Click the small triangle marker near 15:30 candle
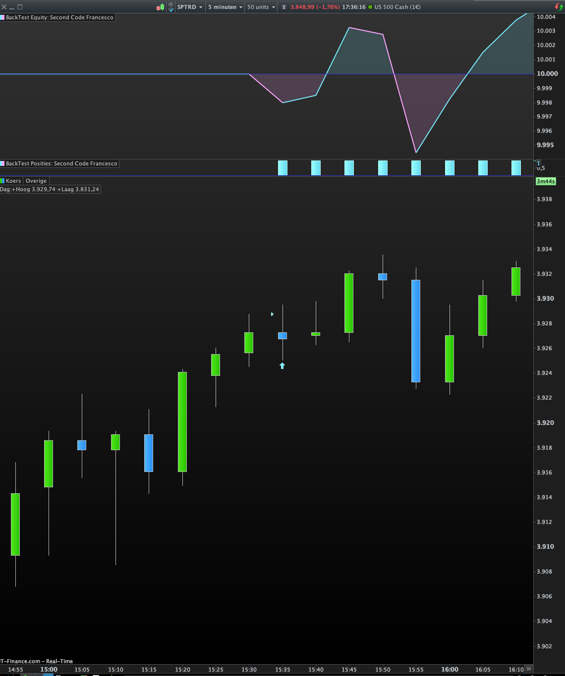565x676 pixels. [x=272, y=314]
